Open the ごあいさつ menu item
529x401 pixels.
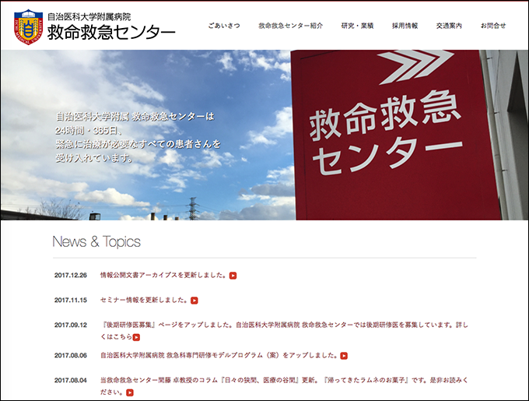[224, 26]
